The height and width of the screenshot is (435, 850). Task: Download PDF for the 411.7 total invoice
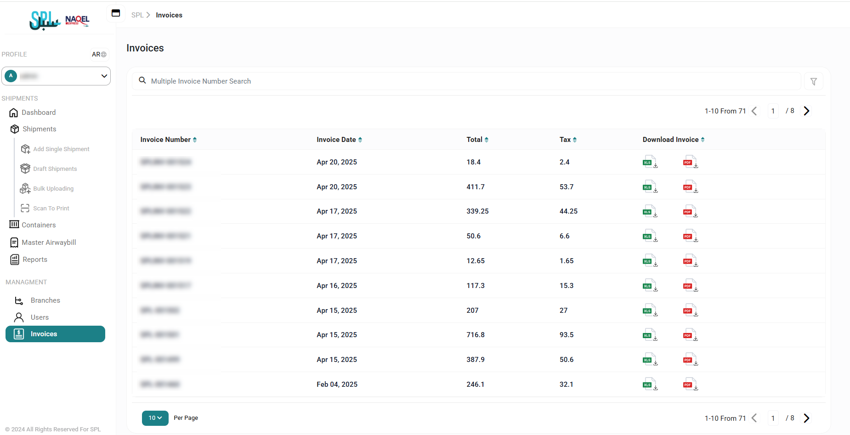(690, 187)
